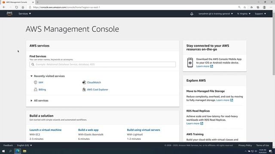
Task: Open the browser favorites list icon
Action: [251, 7]
